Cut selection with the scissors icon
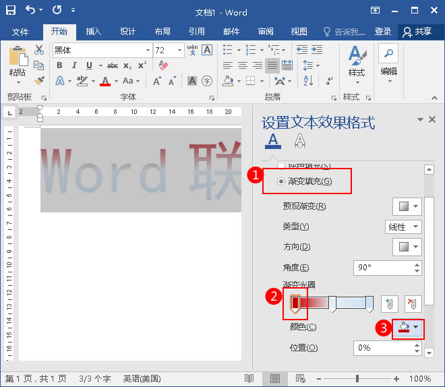This screenshot has width=445, height=387. click(x=39, y=50)
